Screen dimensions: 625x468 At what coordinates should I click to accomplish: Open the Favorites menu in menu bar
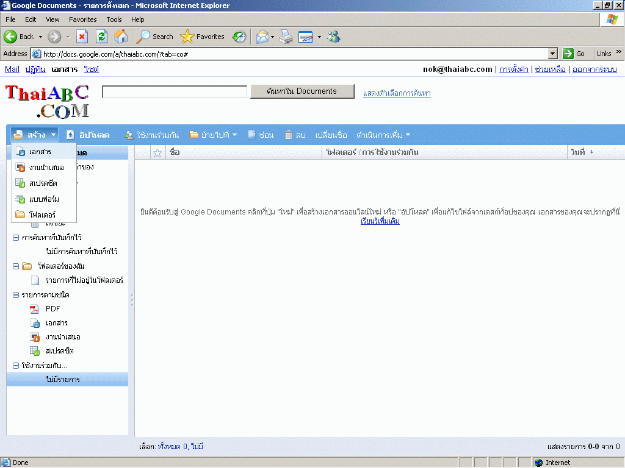click(82, 19)
